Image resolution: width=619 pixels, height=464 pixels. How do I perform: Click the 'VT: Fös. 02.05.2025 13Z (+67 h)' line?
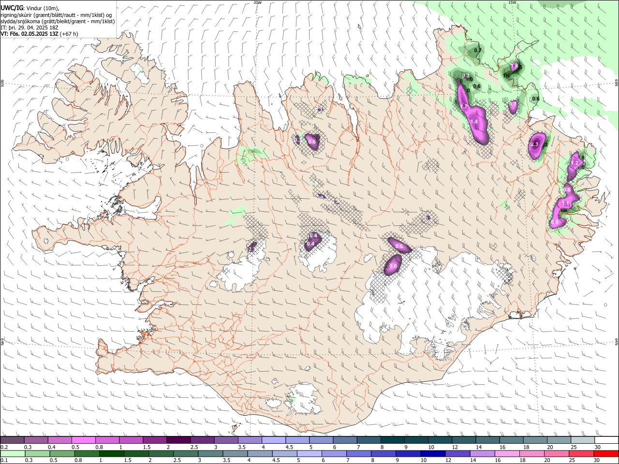pos(39,34)
